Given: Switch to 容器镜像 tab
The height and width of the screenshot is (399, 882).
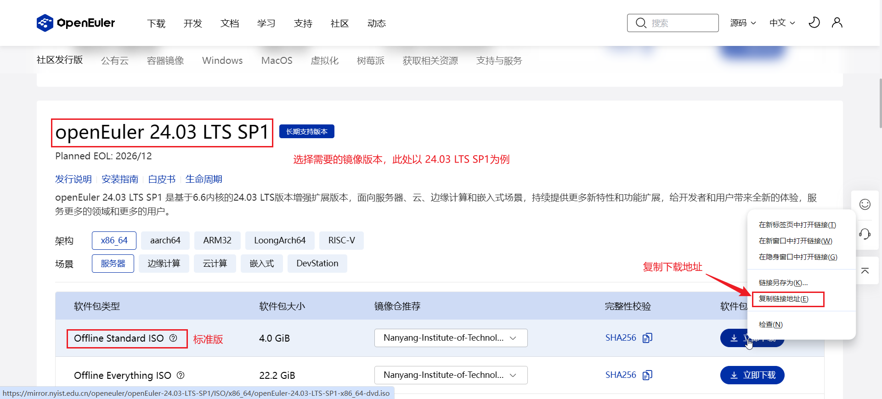Looking at the screenshot, I should point(165,61).
